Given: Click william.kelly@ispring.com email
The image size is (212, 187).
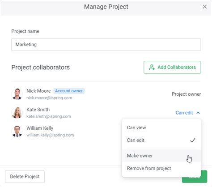Looking at the screenshot, I should pyautogui.click(x=50, y=135).
